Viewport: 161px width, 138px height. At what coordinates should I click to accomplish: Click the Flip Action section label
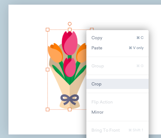102,102
